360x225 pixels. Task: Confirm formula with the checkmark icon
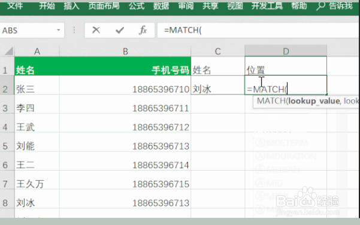(x=120, y=30)
